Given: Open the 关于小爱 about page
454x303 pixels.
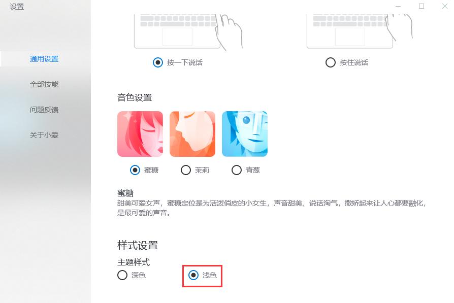Looking at the screenshot, I should 44,135.
